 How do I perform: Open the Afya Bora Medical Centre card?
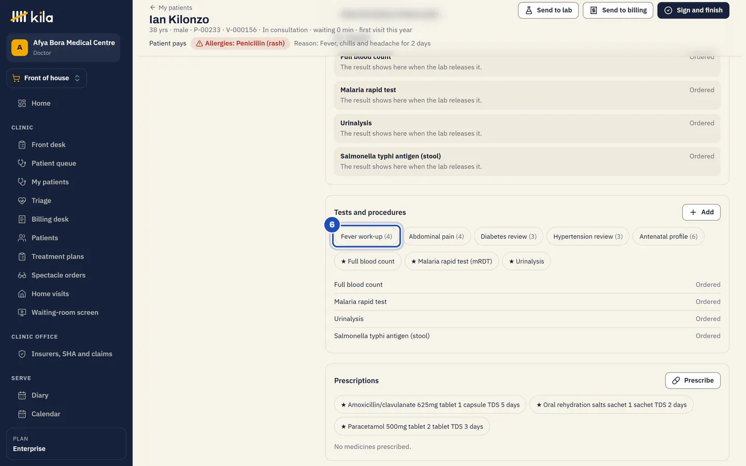tap(63, 48)
